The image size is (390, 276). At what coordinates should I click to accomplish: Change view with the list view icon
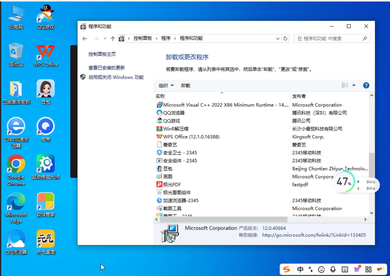click(x=345, y=85)
